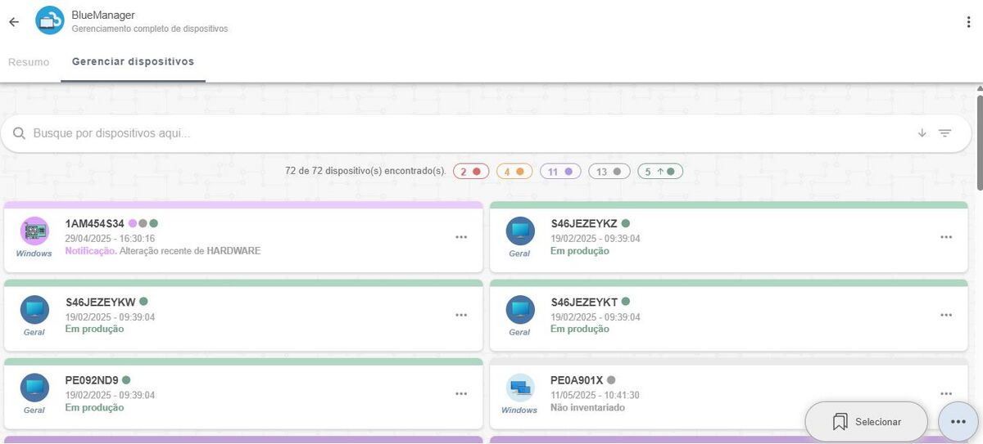Click the round floating more-actions button
Screen dimensions: 983x444
tap(958, 421)
